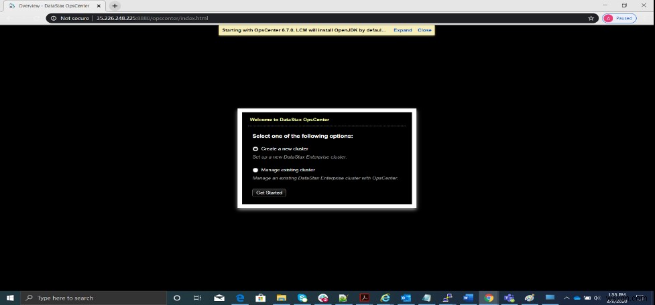655x305 pixels.
Task: Click the Google Chrome taskbar icon
Action: (489, 298)
